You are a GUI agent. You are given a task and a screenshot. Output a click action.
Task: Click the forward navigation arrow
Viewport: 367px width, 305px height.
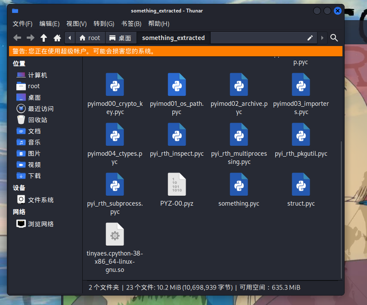coord(31,38)
